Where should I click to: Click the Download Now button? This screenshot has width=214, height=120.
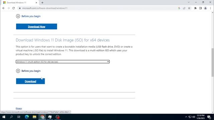[x=36, y=27]
